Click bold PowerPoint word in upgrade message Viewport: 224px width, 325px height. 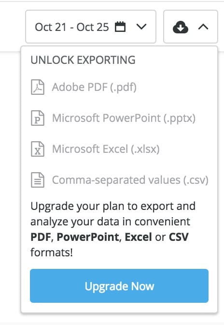(88, 237)
